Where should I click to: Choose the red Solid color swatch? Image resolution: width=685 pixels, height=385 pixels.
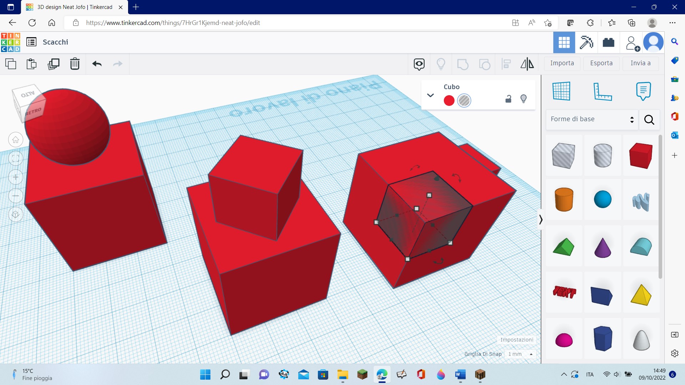click(449, 101)
